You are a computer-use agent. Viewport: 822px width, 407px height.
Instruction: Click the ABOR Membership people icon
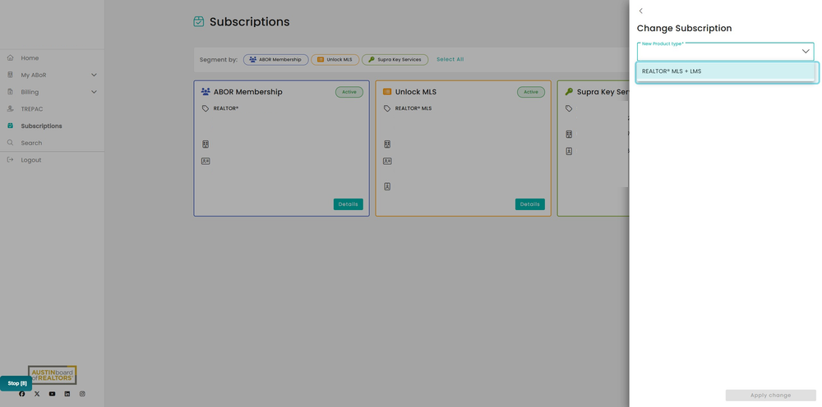point(205,92)
